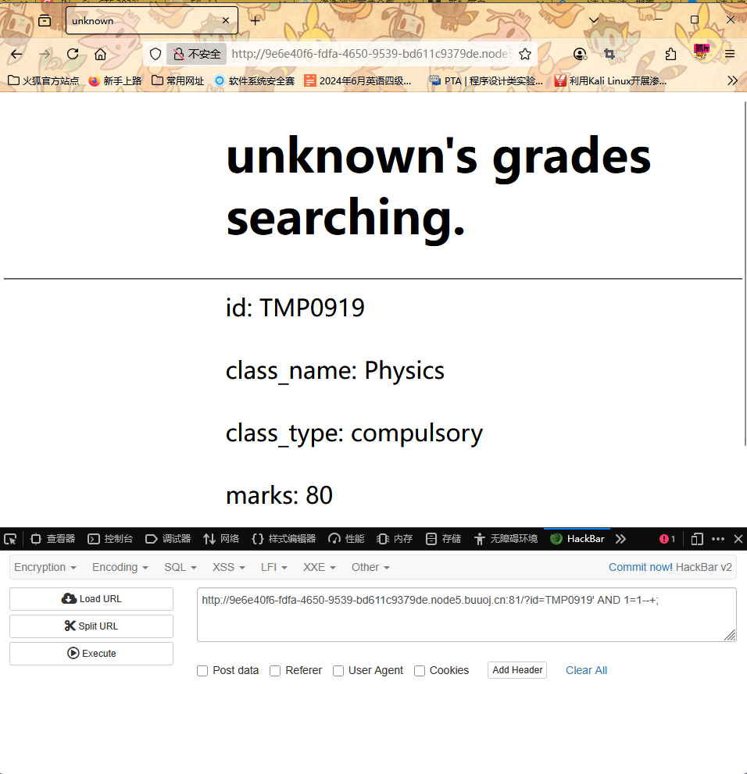Open the devtools three-dot options menu
Image resolution: width=747 pixels, height=774 pixels.
pos(718,539)
